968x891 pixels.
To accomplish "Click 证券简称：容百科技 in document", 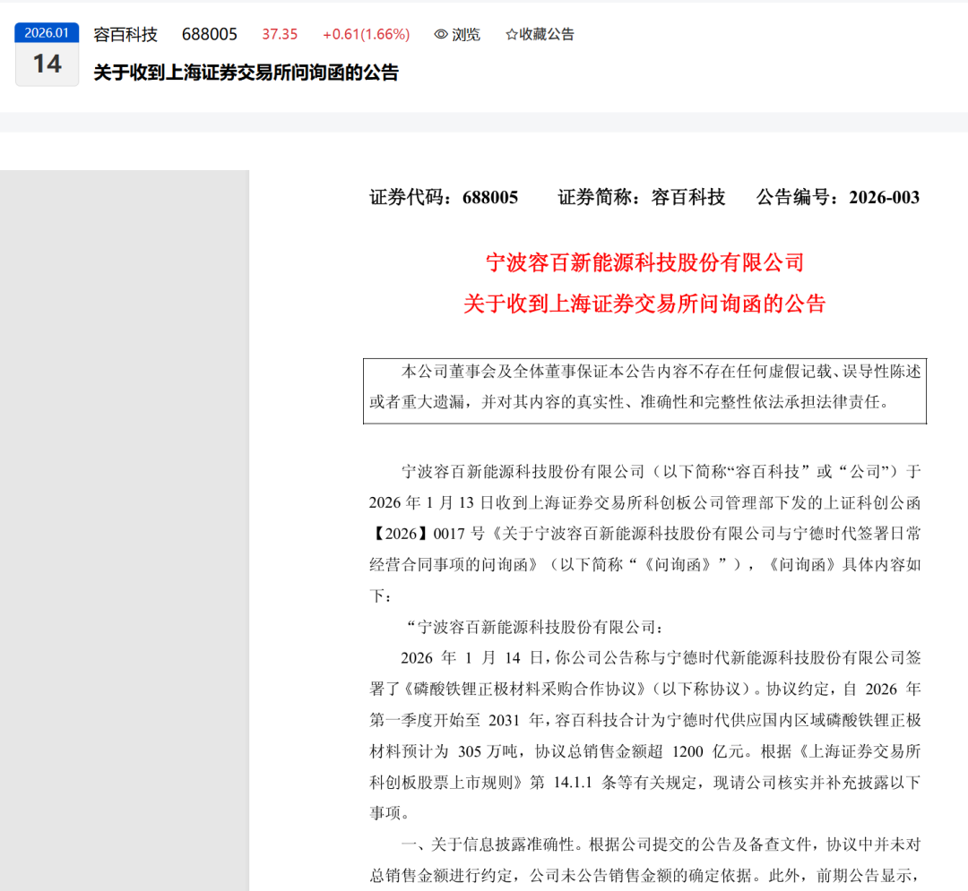I will point(642,197).
